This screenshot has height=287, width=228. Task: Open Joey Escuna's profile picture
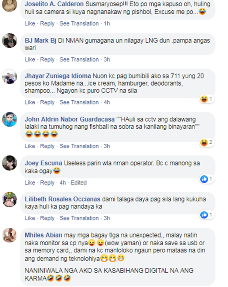9,163
